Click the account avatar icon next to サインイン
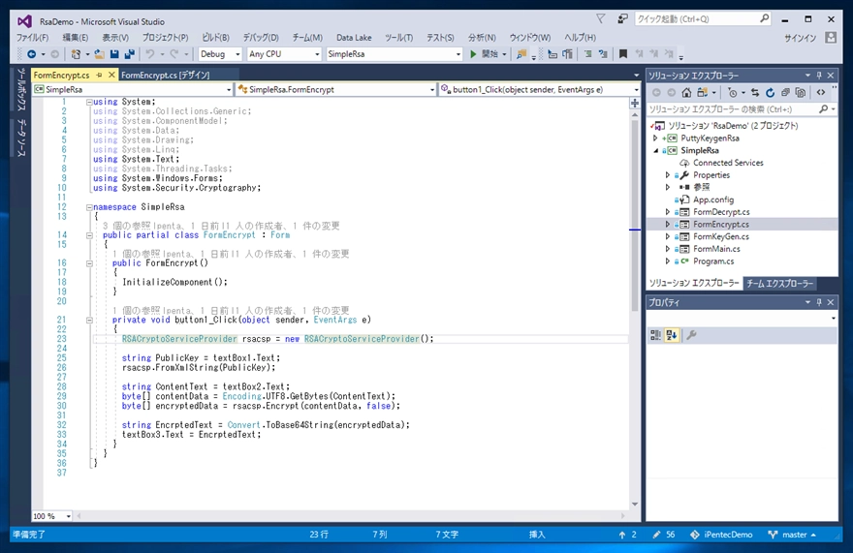Screen dimensions: 853x553 coord(830,38)
